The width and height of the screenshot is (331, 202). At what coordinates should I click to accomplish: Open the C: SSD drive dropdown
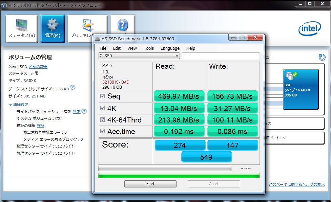(x=139, y=56)
